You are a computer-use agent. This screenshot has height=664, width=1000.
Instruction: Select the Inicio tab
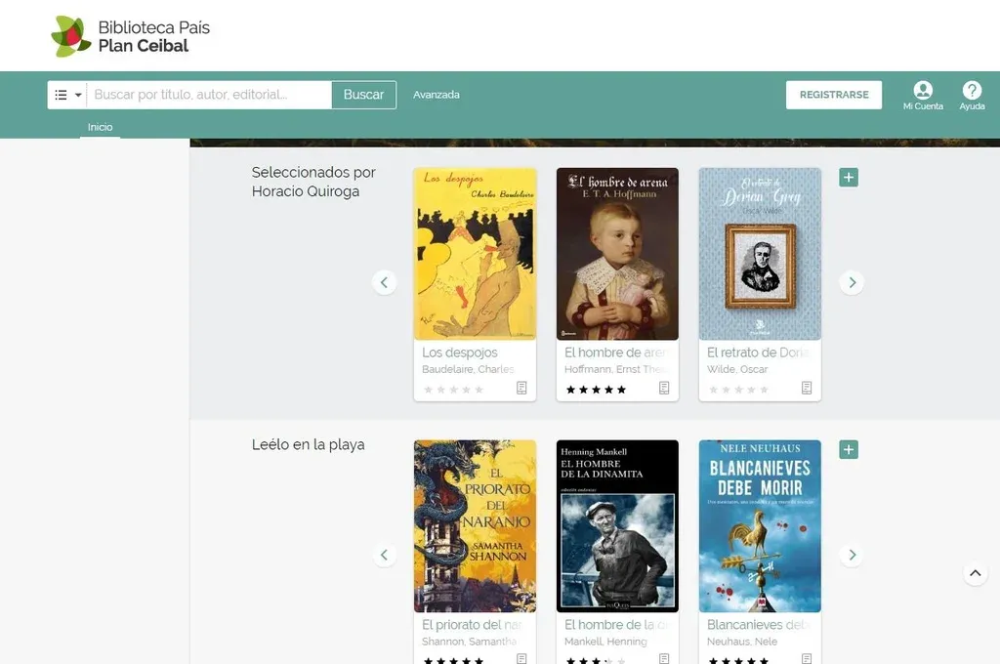(x=100, y=127)
